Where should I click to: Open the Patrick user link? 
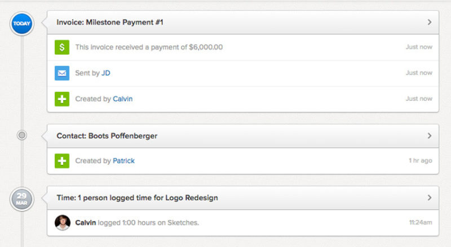tap(123, 160)
